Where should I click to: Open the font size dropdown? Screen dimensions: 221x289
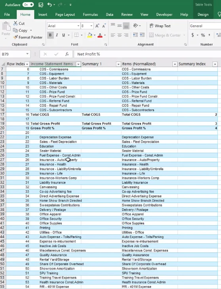point(91,26)
